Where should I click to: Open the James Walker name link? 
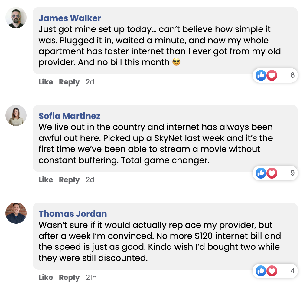pos(70,18)
